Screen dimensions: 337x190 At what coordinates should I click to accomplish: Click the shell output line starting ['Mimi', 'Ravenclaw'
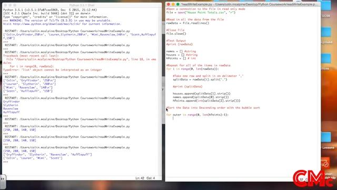pyautogui.click(x=28, y=88)
